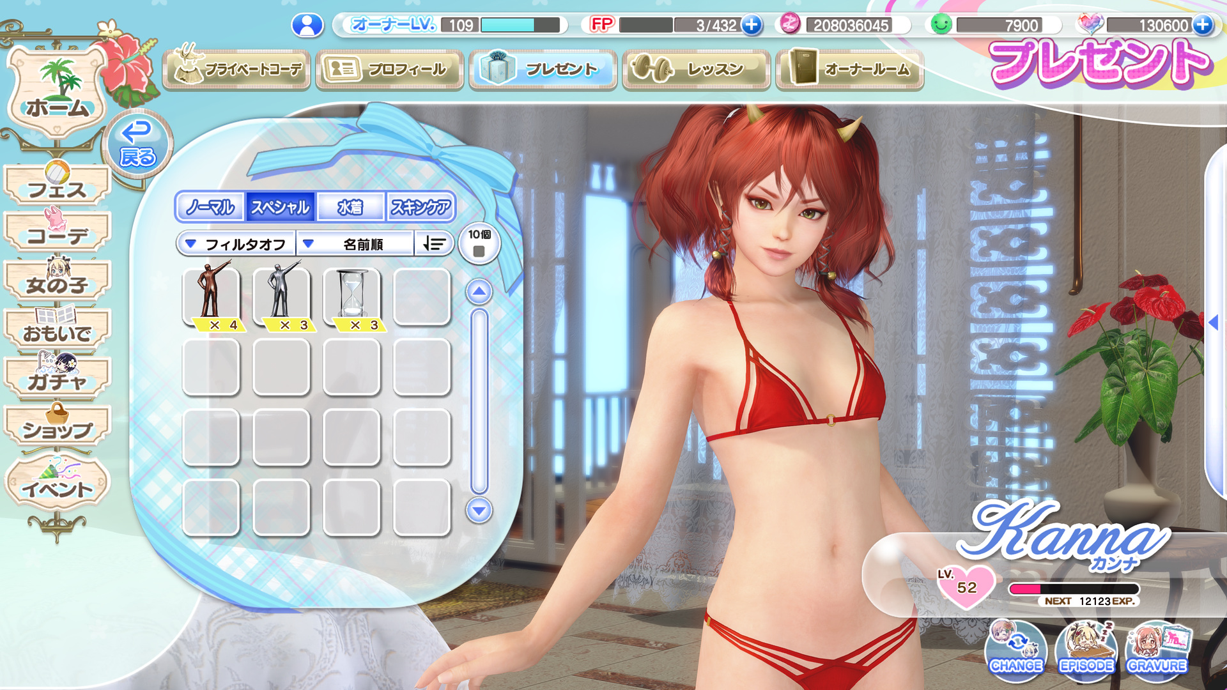Click the gift list scrollbar track
1227x690 pixels.
(x=479, y=401)
